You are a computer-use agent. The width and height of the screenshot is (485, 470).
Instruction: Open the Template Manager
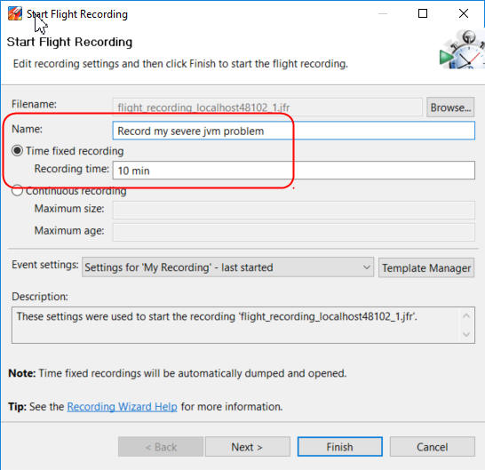[x=426, y=267]
